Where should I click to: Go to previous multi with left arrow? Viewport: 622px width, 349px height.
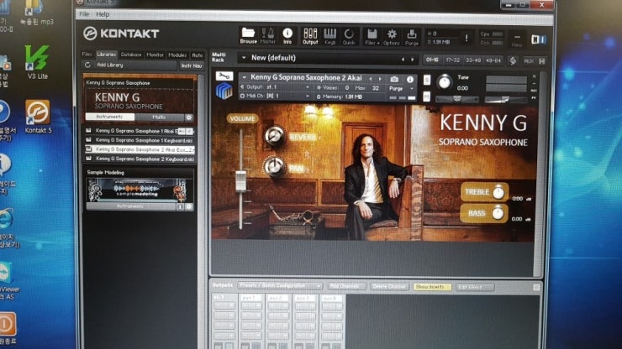[403, 60]
